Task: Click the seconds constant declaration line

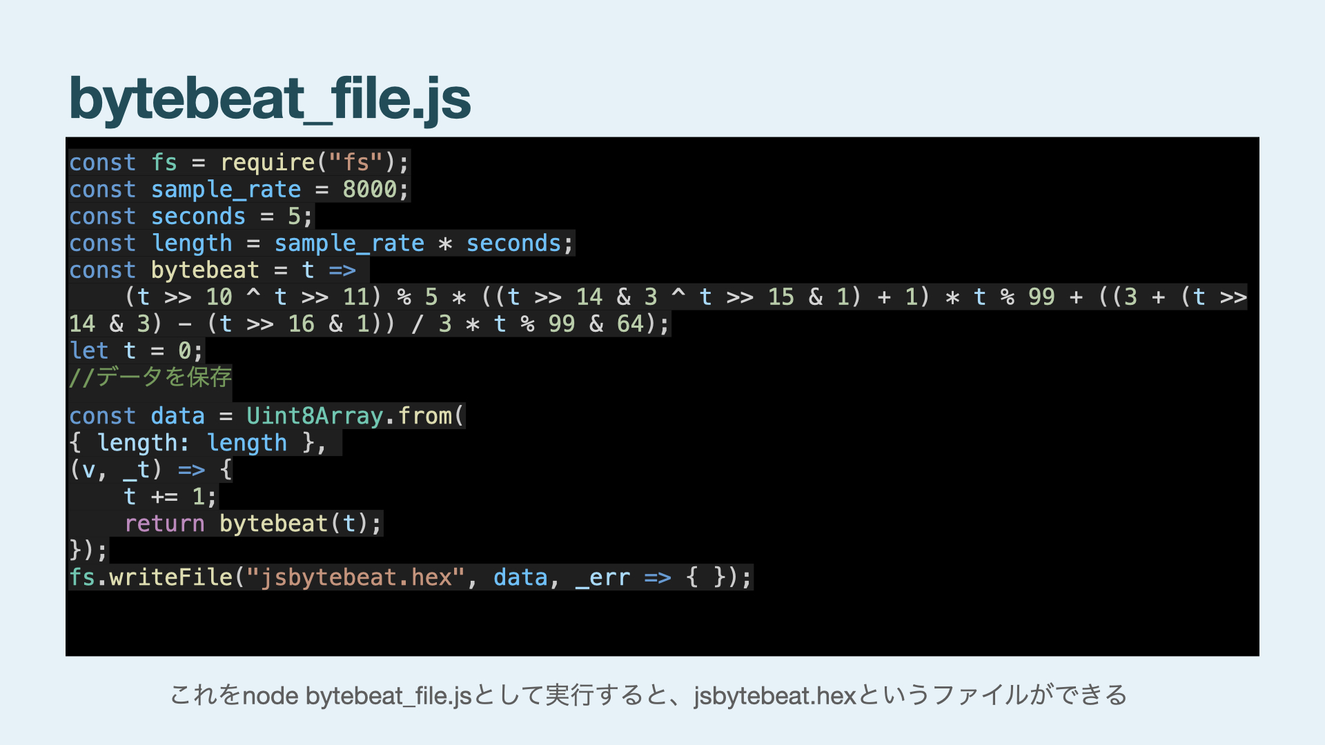Action: tap(190, 217)
